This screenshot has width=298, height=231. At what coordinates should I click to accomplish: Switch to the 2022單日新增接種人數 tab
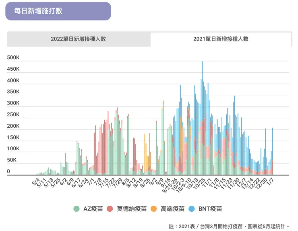point(79,39)
